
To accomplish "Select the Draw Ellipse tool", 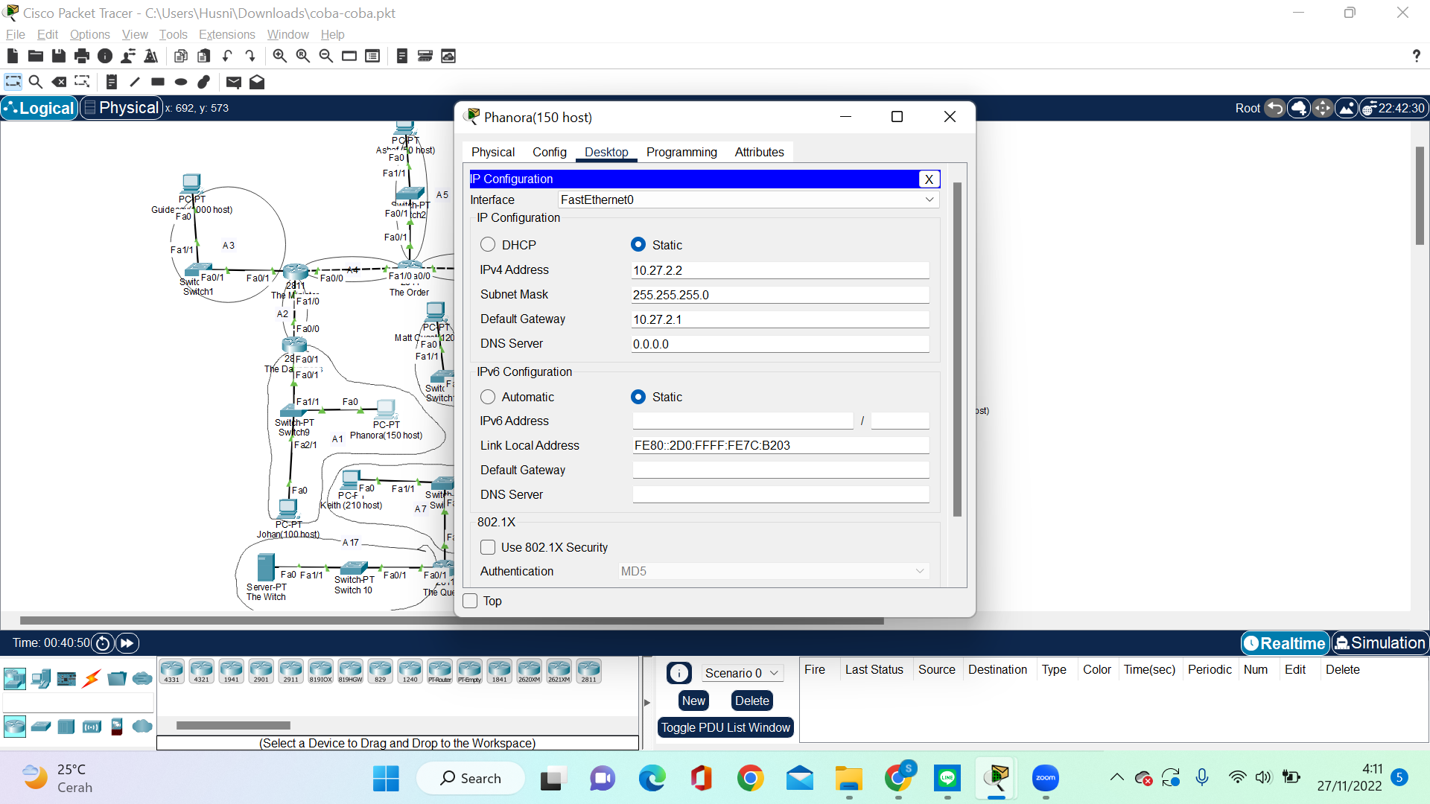I will click(180, 82).
